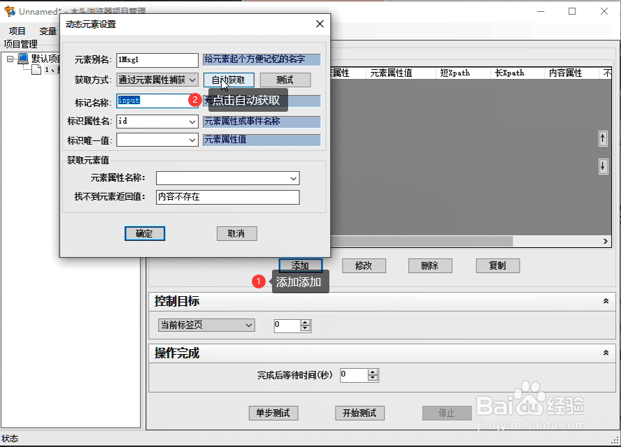Click the 长Xpath column header
Viewport: 621px width, 447px height.
click(x=517, y=73)
